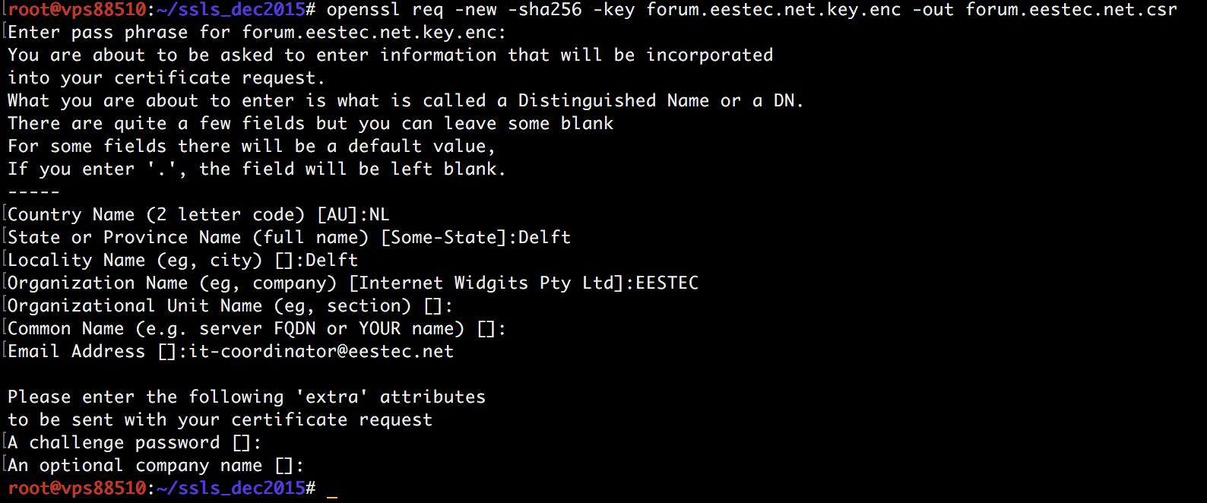Click the Organization Name value EESTEC

(667, 283)
